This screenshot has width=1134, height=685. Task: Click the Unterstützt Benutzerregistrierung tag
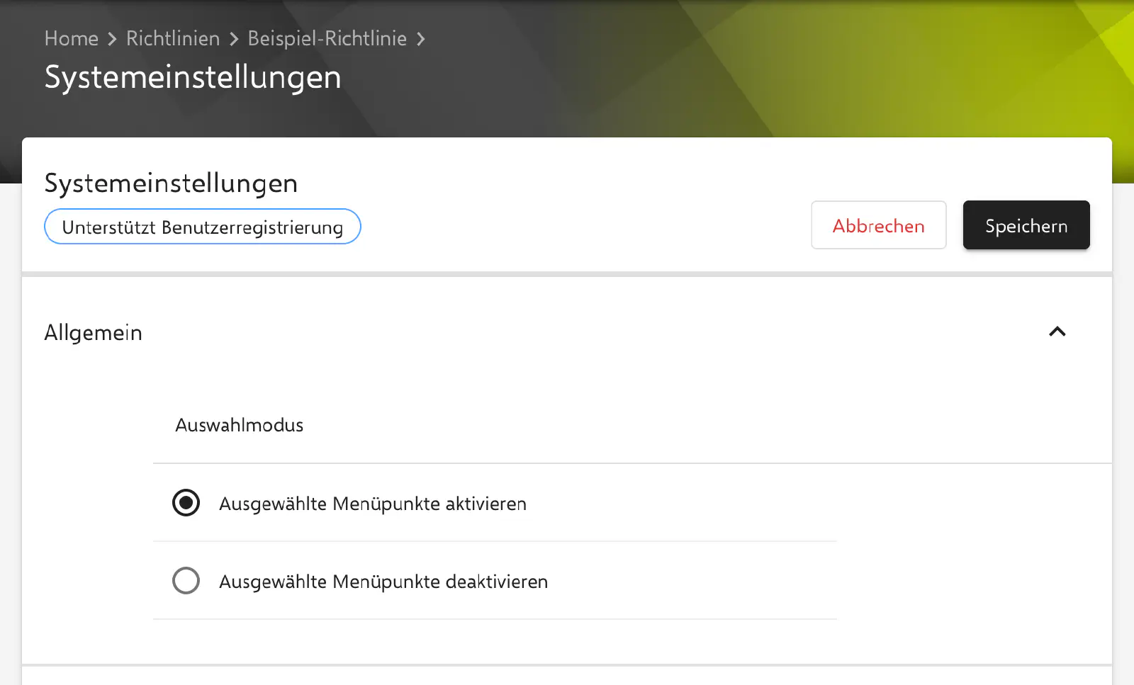pyautogui.click(x=203, y=227)
